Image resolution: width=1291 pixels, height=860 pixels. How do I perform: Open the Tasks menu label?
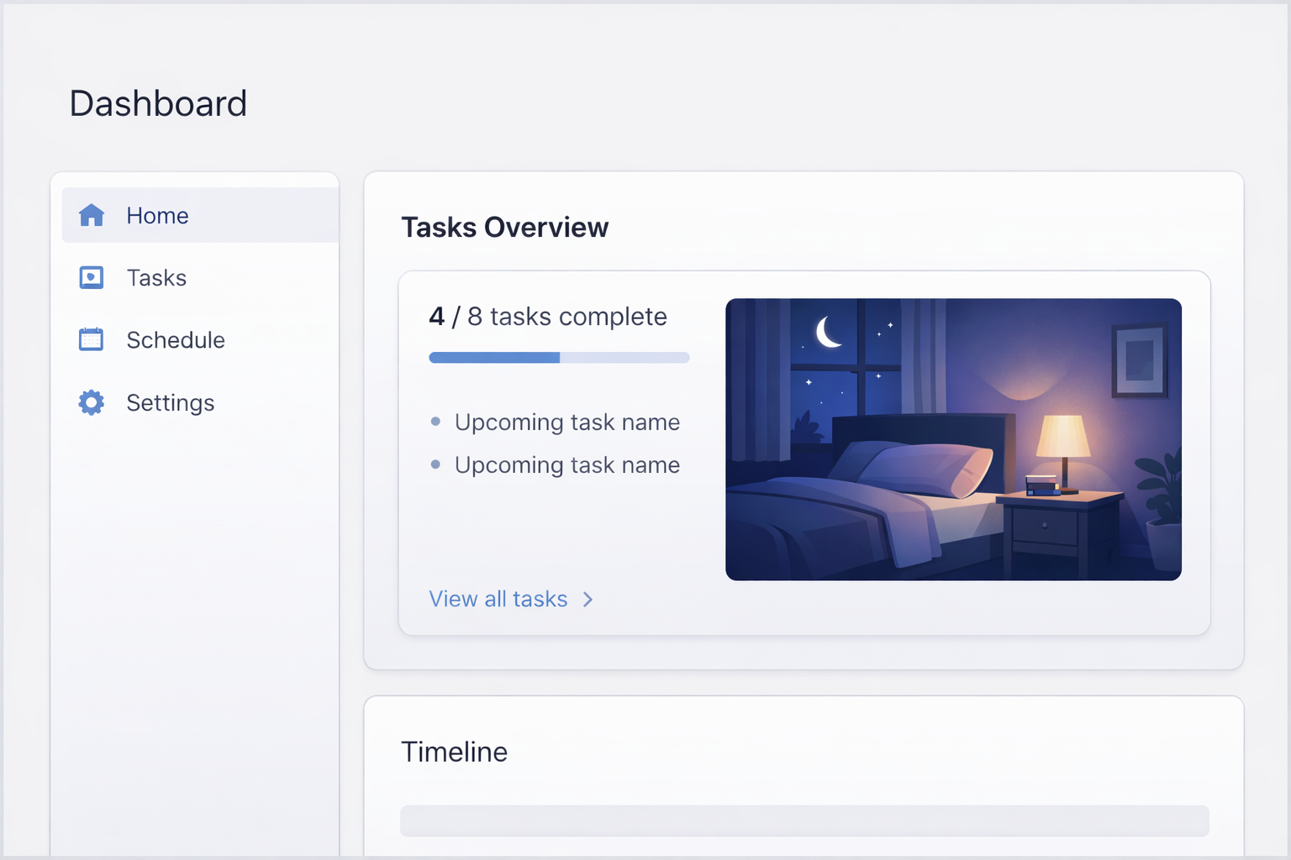(156, 278)
